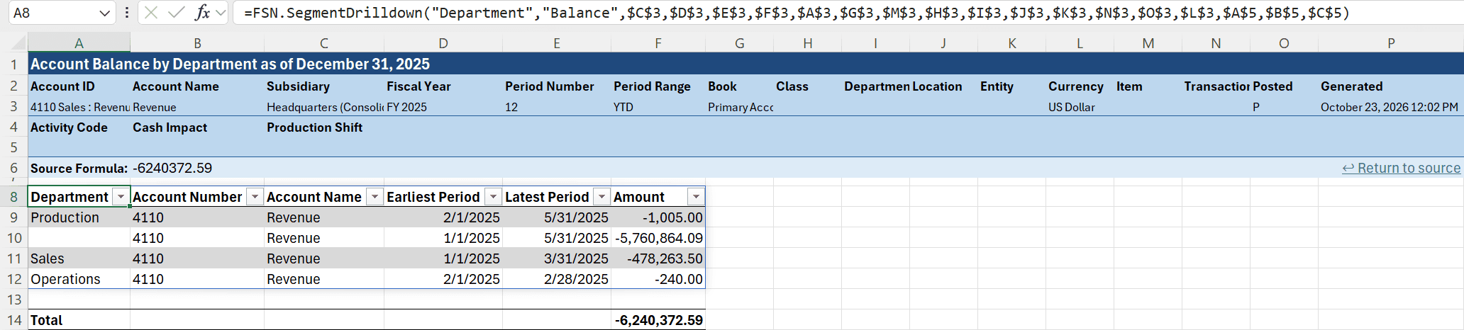Open the Latest Period filter dropdown

(x=601, y=197)
